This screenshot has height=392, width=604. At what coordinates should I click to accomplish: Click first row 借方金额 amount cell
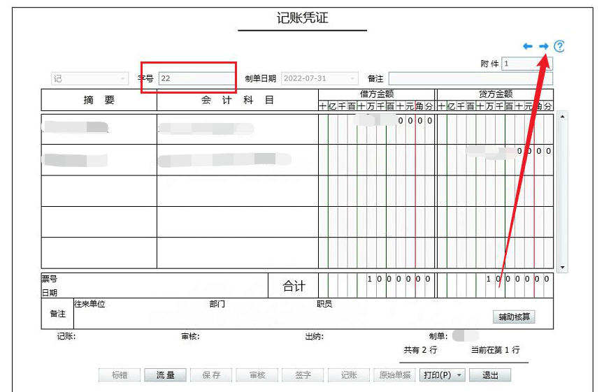(377, 129)
